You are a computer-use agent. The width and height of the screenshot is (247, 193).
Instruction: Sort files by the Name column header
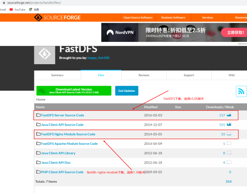pyautogui.click(x=40, y=107)
